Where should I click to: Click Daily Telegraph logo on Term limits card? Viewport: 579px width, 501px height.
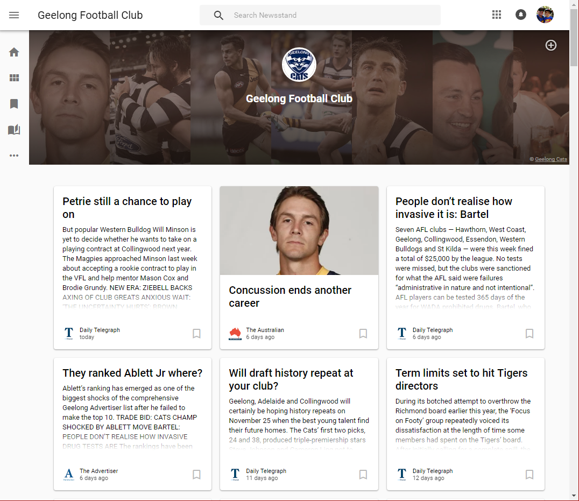(402, 475)
